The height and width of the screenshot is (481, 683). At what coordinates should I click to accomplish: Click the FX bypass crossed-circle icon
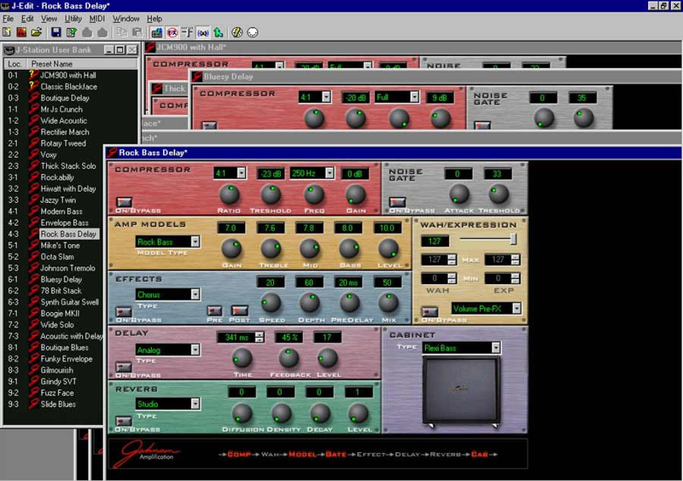pos(172,32)
